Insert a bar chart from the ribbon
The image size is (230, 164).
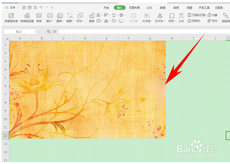coord(107,15)
